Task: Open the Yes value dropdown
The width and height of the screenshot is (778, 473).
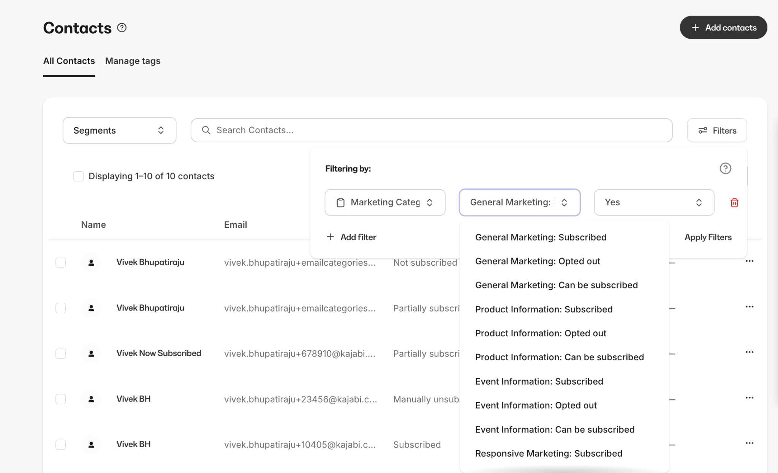Action: tap(653, 202)
